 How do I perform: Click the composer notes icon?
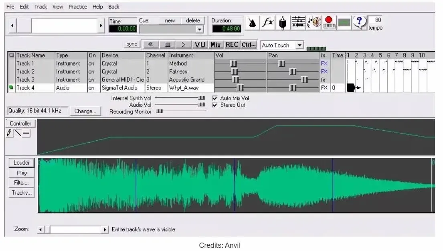[x=314, y=23]
